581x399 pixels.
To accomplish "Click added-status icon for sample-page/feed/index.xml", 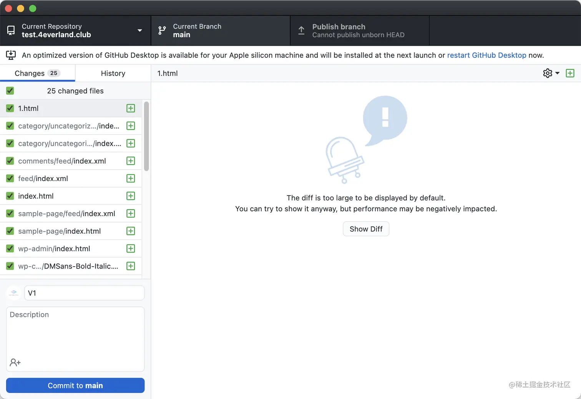I will coord(131,213).
